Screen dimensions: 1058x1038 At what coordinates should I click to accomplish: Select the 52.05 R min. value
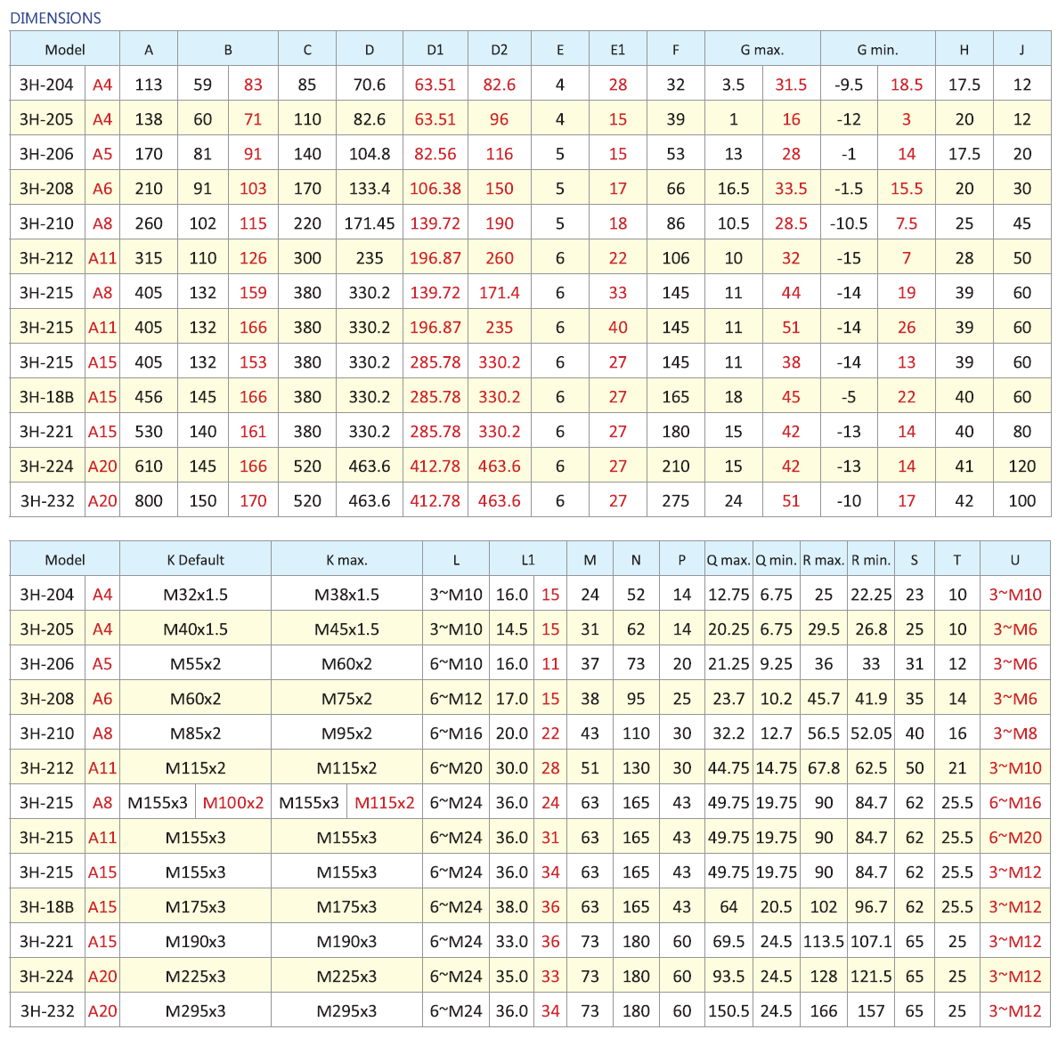pos(870,734)
